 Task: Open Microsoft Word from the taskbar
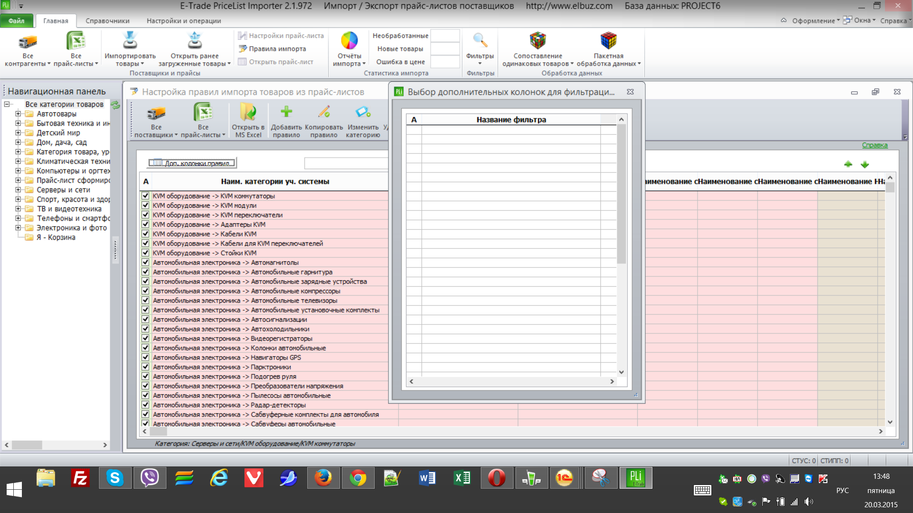(427, 478)
